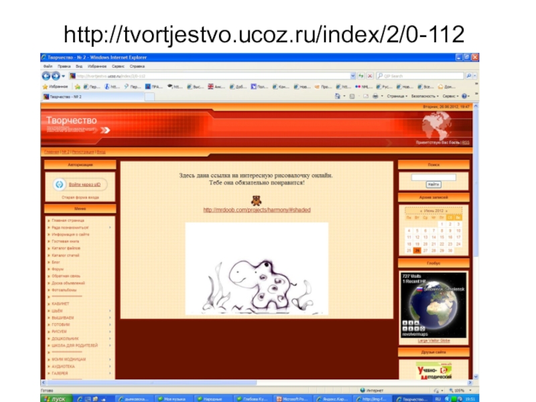
Task: Open the Вид menu
Action: coord(79,66)
